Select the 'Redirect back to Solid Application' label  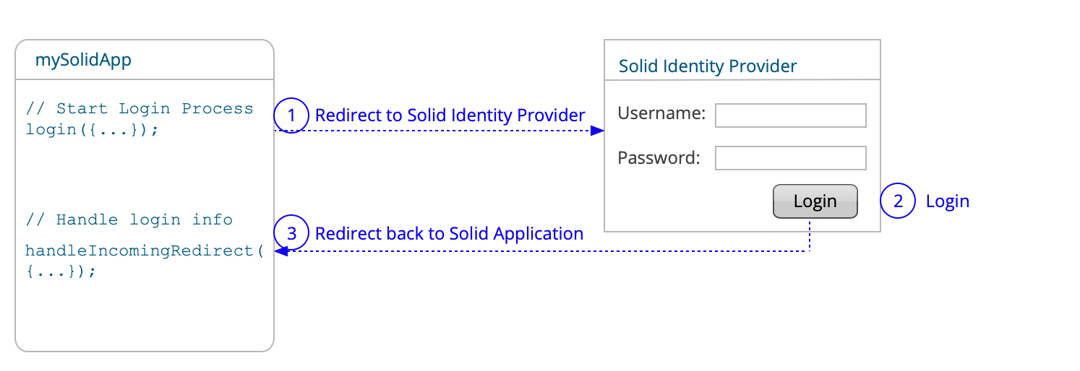tap(449, 234)
